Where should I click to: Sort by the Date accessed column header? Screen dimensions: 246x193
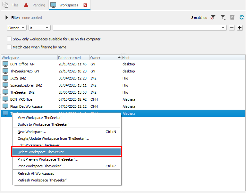[73, 57]
